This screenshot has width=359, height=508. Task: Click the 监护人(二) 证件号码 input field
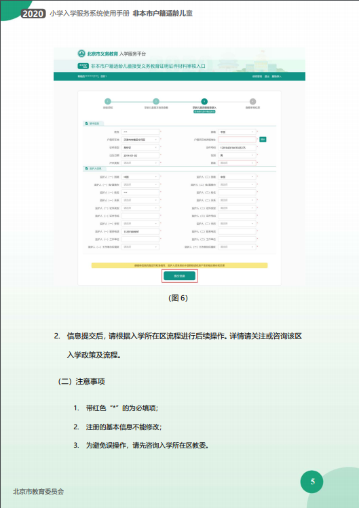(x=237, y=216)
